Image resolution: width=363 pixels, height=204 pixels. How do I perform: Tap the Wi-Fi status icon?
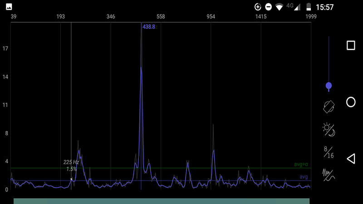pyautogui.click(x=279, y=7)
